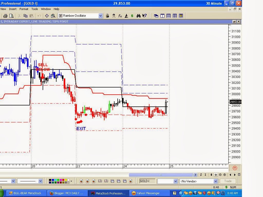Open the Explorer binoculars icon

click(138, 16)
